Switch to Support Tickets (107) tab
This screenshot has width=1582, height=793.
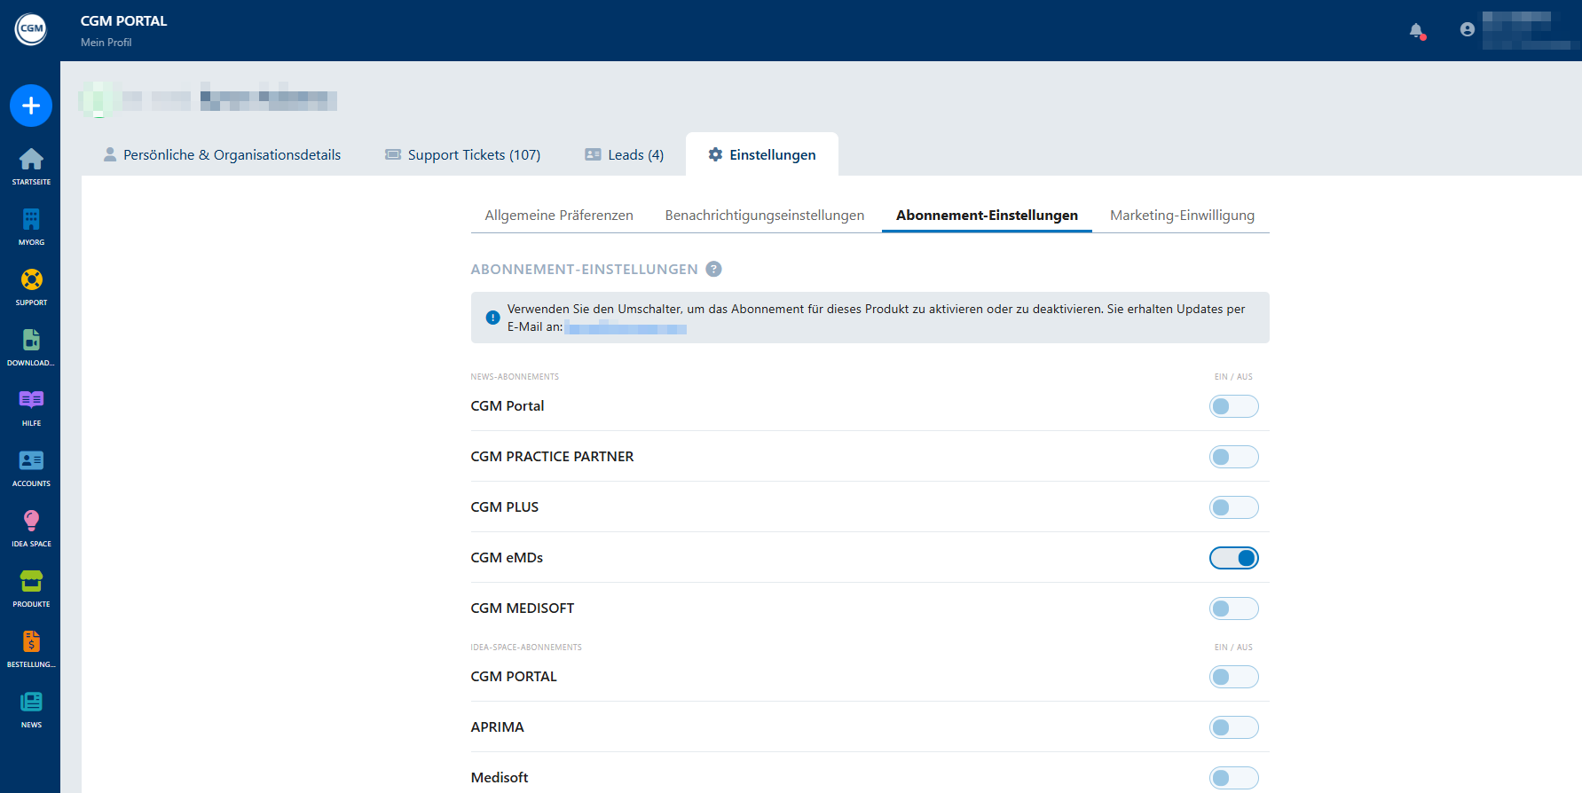[x=462, y=154]
